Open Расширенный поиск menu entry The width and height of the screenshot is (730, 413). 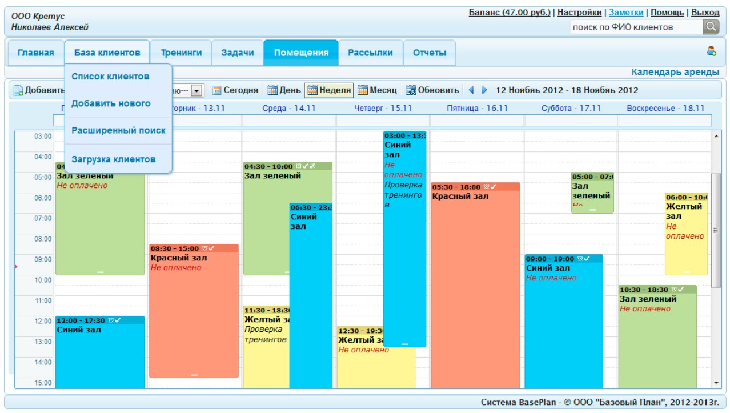tap(118, 130)
